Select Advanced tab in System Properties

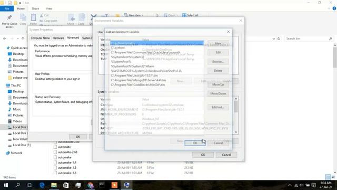point(73,37)
